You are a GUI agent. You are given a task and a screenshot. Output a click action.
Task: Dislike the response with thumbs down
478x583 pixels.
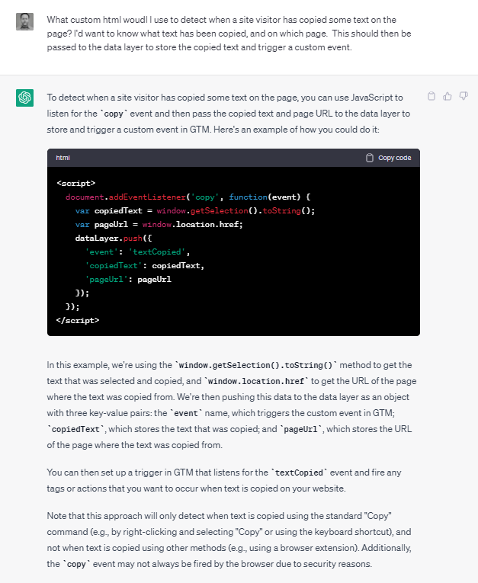[463, 96]
